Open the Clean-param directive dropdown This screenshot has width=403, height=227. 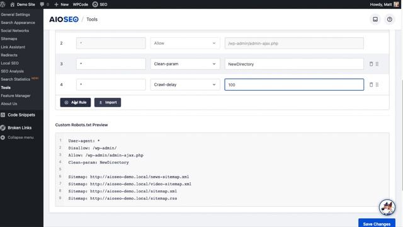coord(185,64)
